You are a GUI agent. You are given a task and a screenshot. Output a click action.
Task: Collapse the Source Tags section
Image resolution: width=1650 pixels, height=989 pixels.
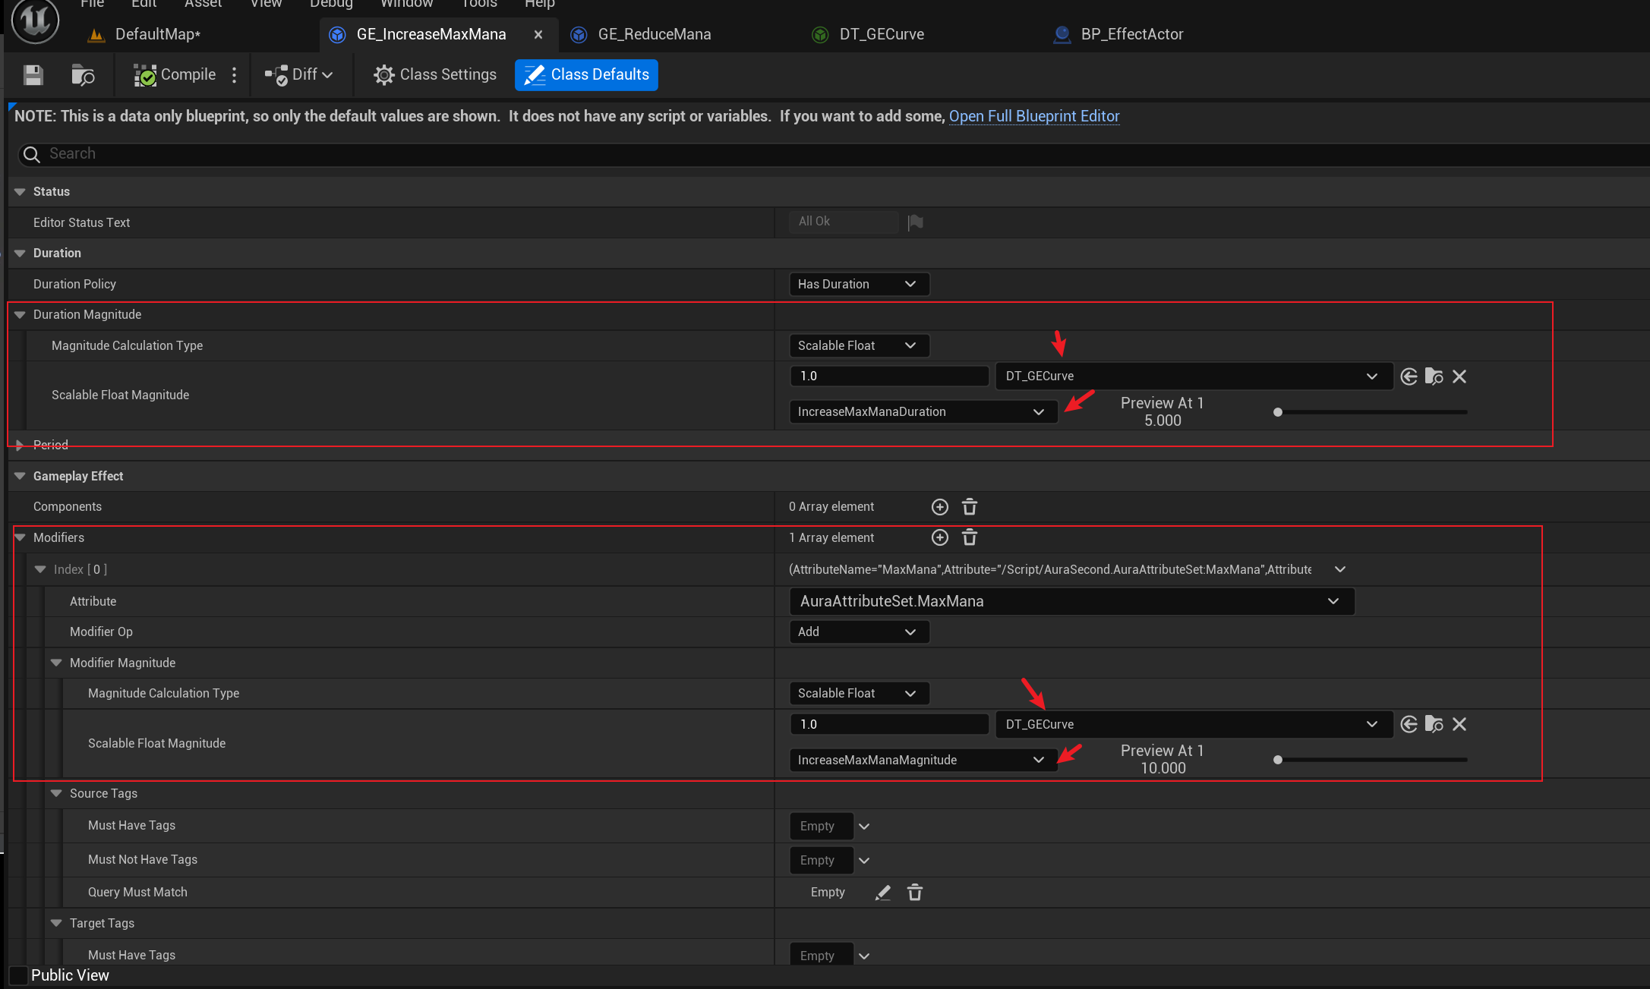[56, 793]
